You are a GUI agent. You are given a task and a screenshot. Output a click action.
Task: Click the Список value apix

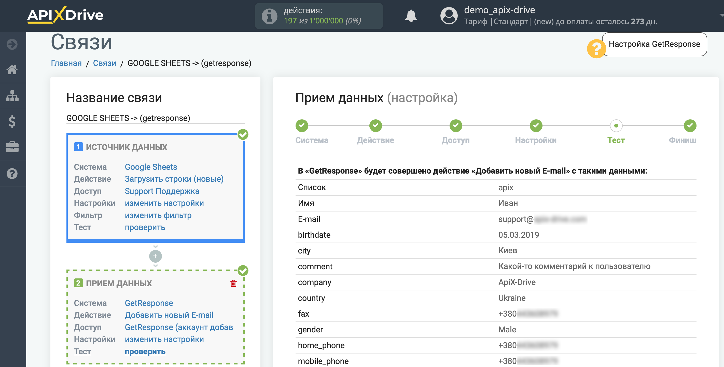tap(506, 187)
